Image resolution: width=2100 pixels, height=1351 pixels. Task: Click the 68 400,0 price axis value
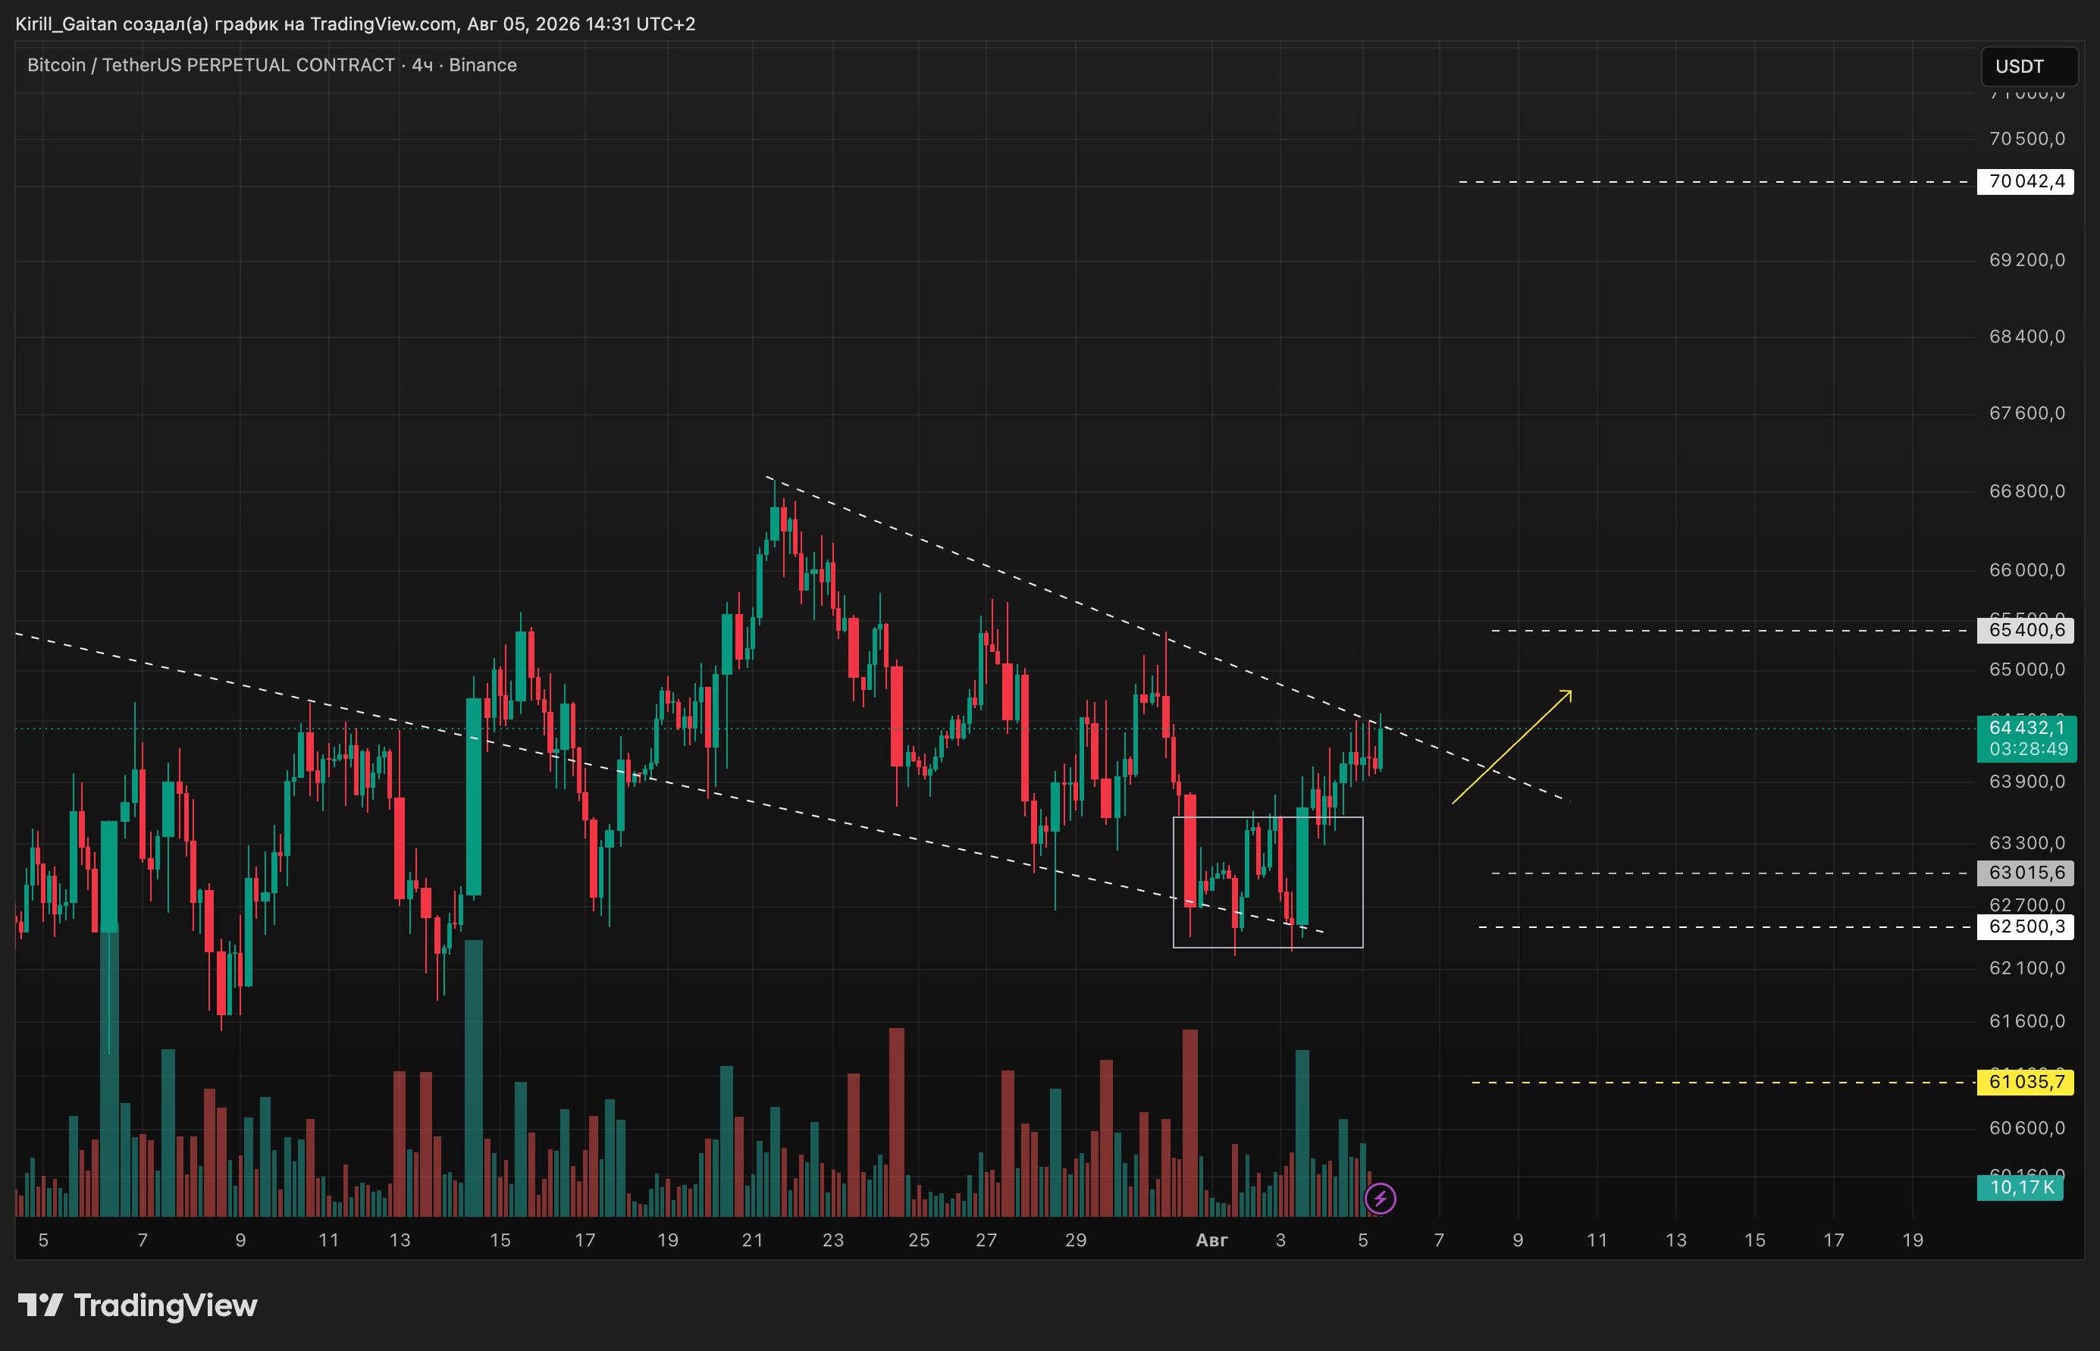[x=2026, y=337]
